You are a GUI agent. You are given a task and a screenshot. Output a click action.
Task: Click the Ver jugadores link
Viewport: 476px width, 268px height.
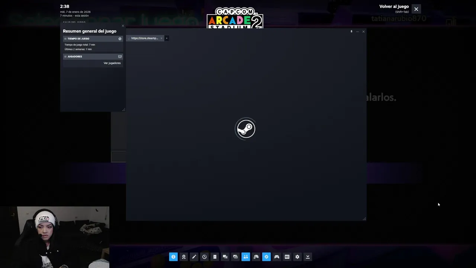pos(112,63)
